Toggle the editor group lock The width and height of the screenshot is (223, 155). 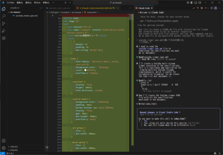pyautogui.click(x=216, y=8)
